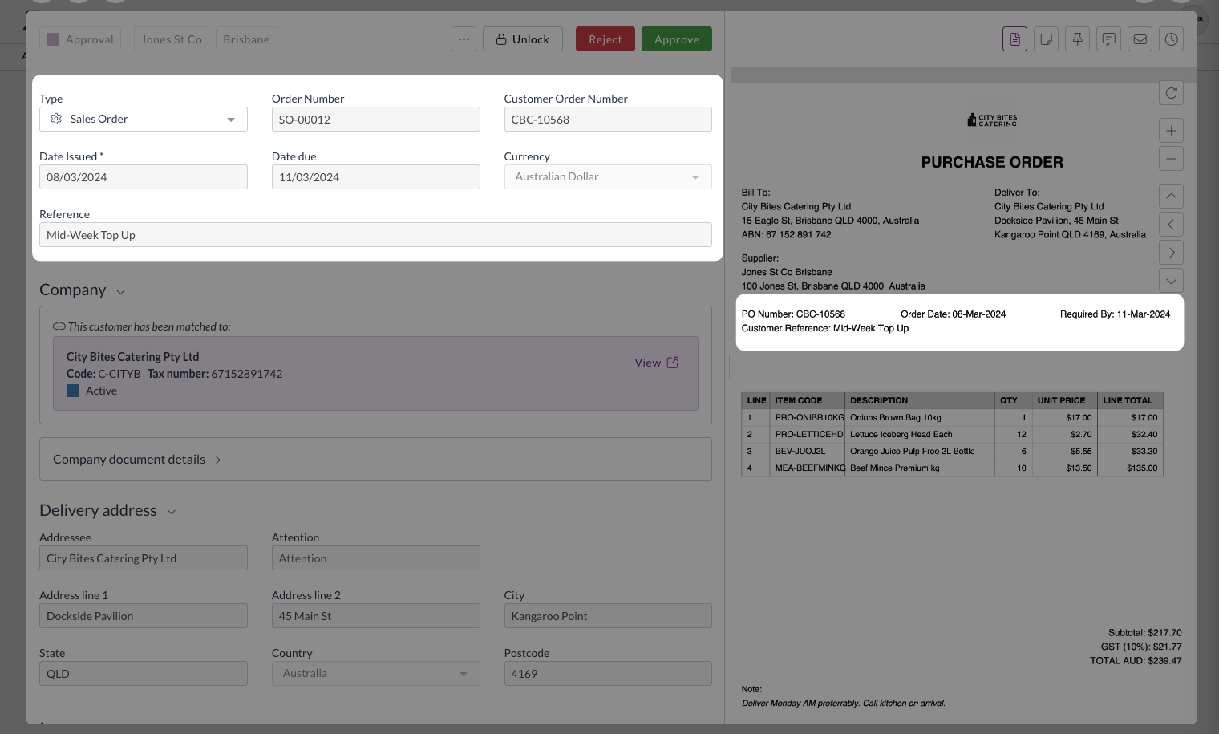Screen dimensions: 1219x734
Task: Click the blue Active status square
Action: [73, 391]
